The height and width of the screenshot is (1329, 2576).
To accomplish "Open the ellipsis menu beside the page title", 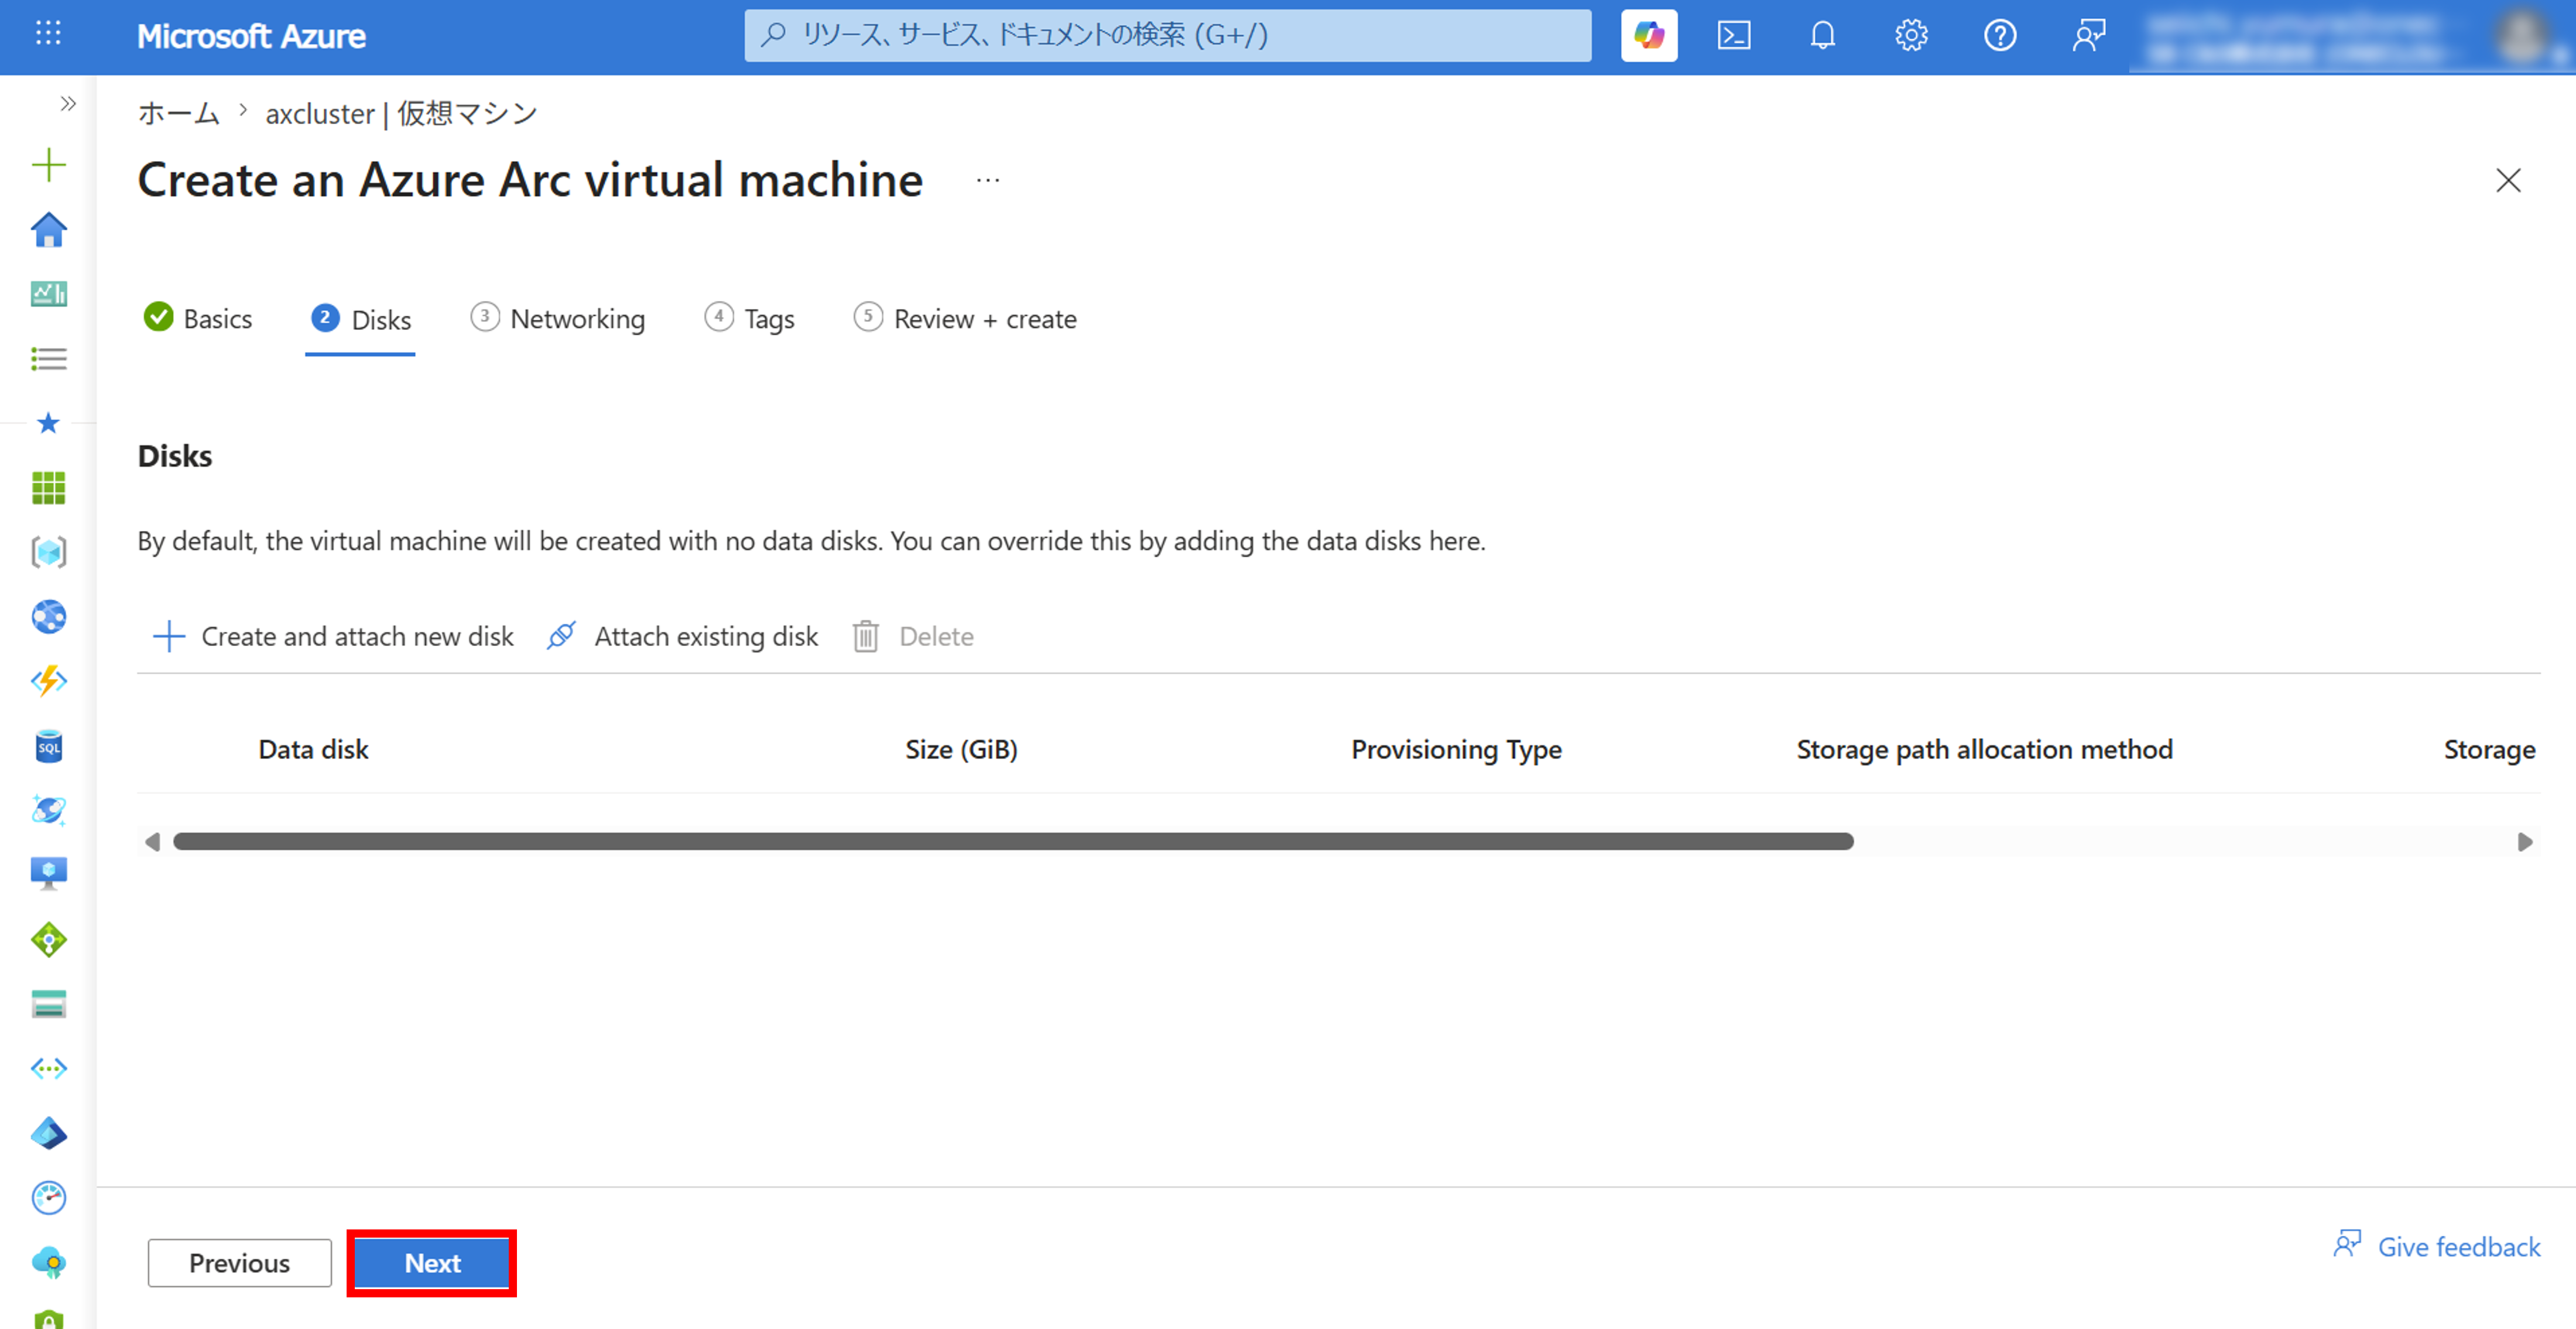I will point(988,180).
